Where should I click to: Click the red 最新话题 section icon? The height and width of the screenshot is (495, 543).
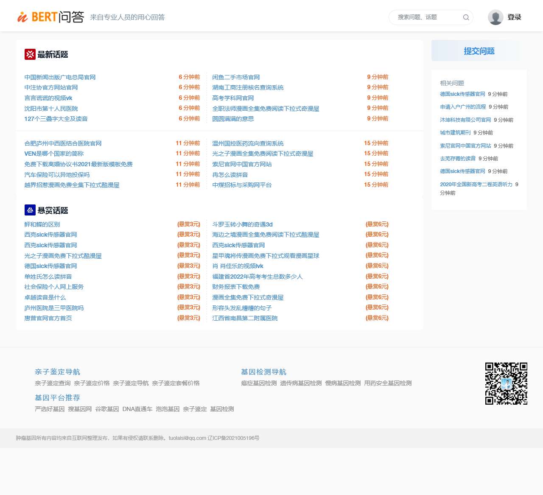pos(30,54)
